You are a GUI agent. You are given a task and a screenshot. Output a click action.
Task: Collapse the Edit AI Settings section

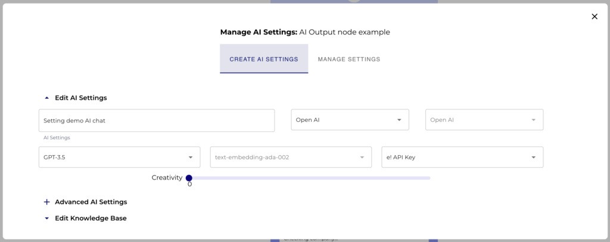(47, 98)
